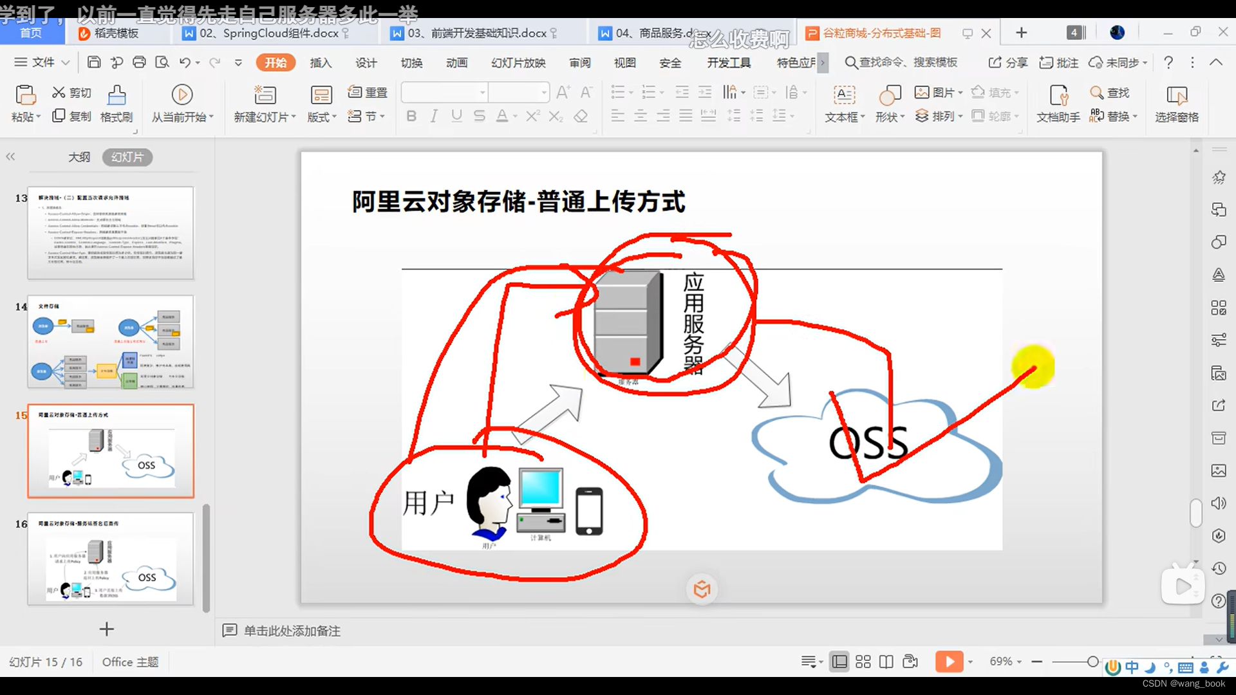This screenshot has height=695, width=1236.
Task: Increase font size with A+ icon
Action: (x=563, y=93)
